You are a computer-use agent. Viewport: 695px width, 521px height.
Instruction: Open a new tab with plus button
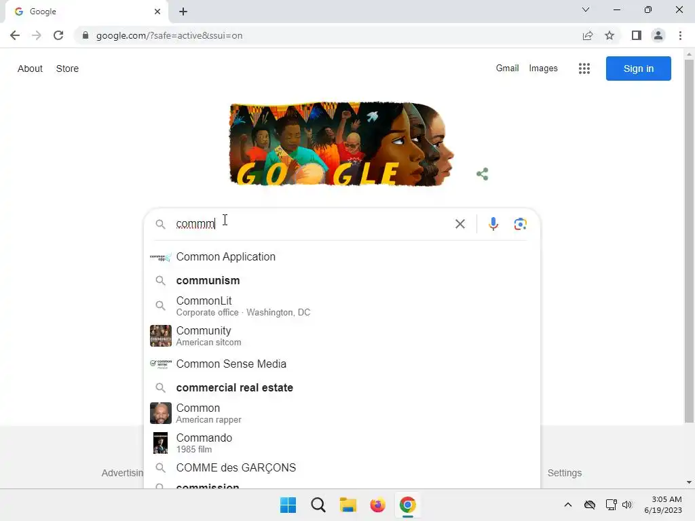pyautogui.click(x=183, y=12)
